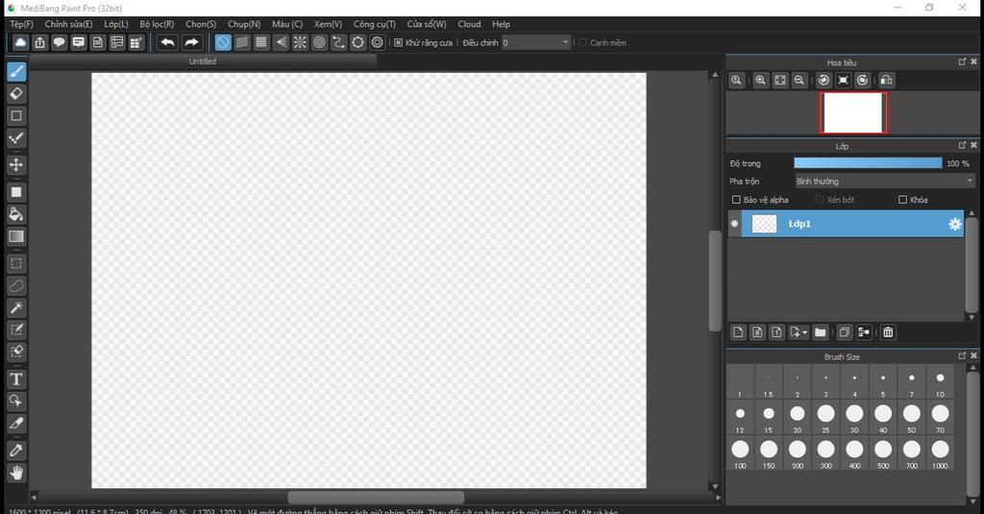Screen dimensions: 984x514
Task: Toggle Khử răng cưa checkbox
Action: 398,42
